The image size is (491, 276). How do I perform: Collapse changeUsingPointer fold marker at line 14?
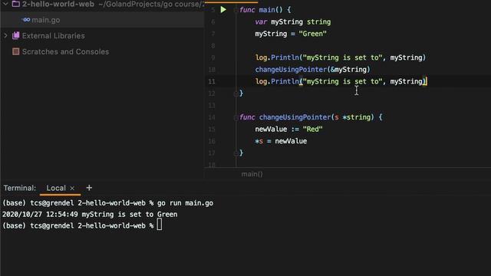[x=236, y=117]
